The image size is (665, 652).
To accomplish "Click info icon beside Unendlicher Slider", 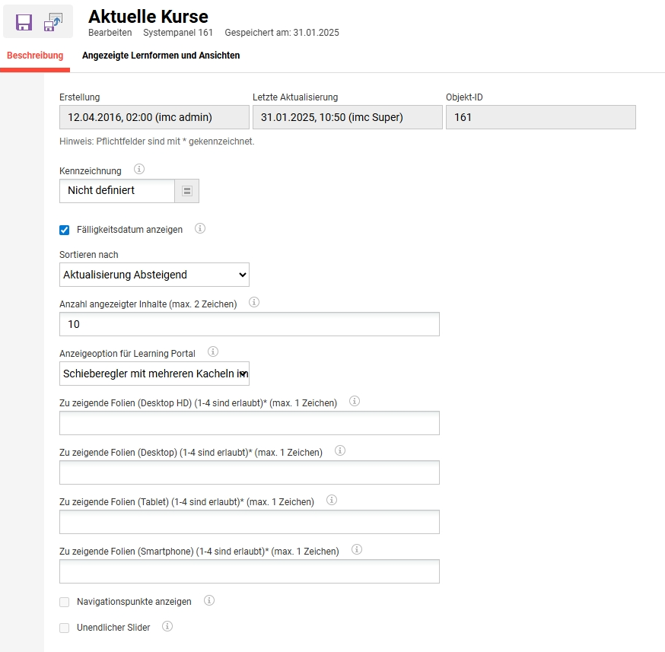I will pos(167,627).
